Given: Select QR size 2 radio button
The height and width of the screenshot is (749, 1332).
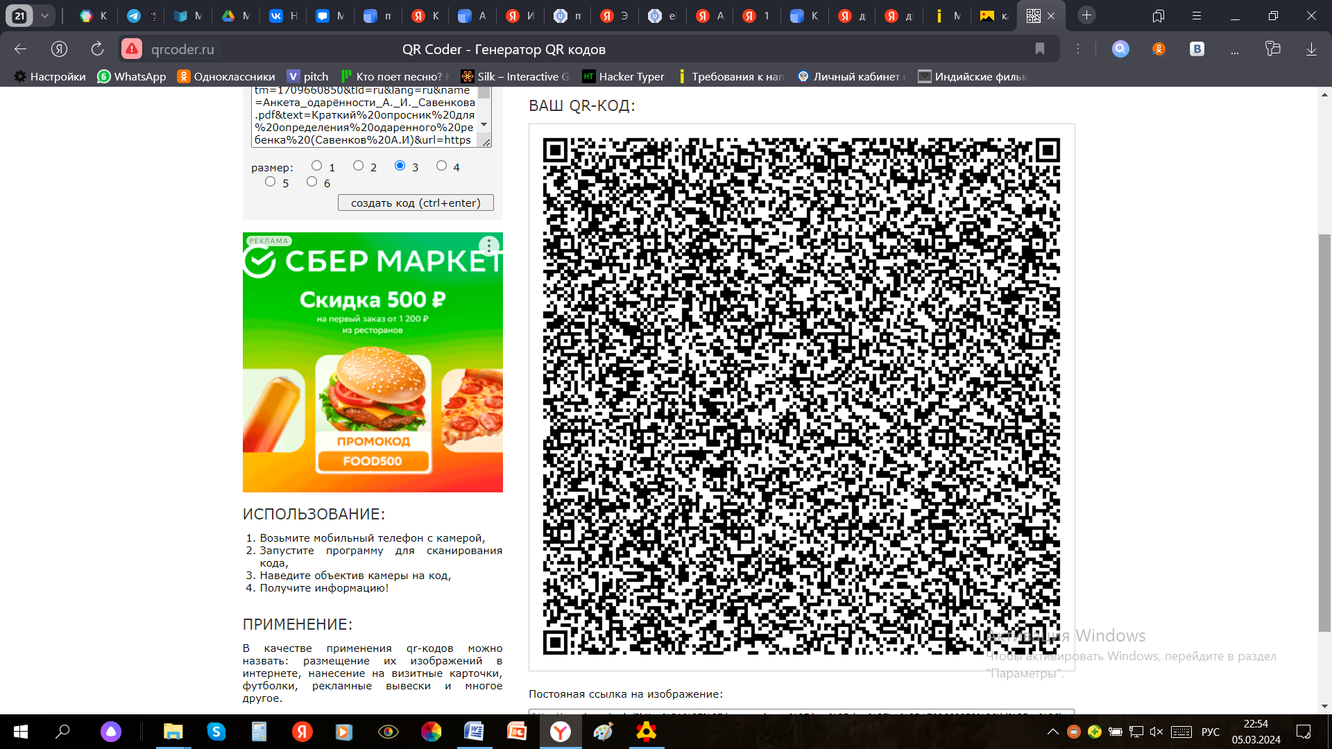Looking at the screenshot, I should pos(358,166).
